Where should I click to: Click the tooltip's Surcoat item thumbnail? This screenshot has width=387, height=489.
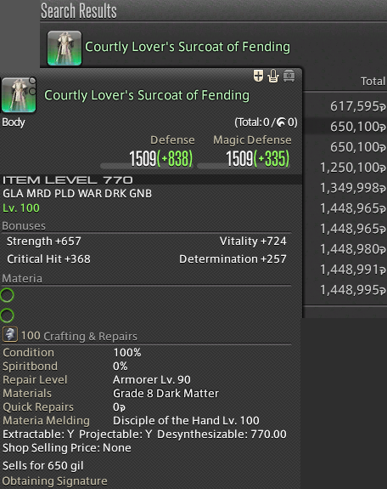pos(19,94)
